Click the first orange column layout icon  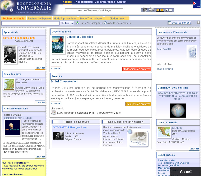158,10
